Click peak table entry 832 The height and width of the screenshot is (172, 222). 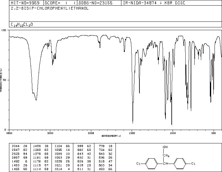[x=80, y=157]
